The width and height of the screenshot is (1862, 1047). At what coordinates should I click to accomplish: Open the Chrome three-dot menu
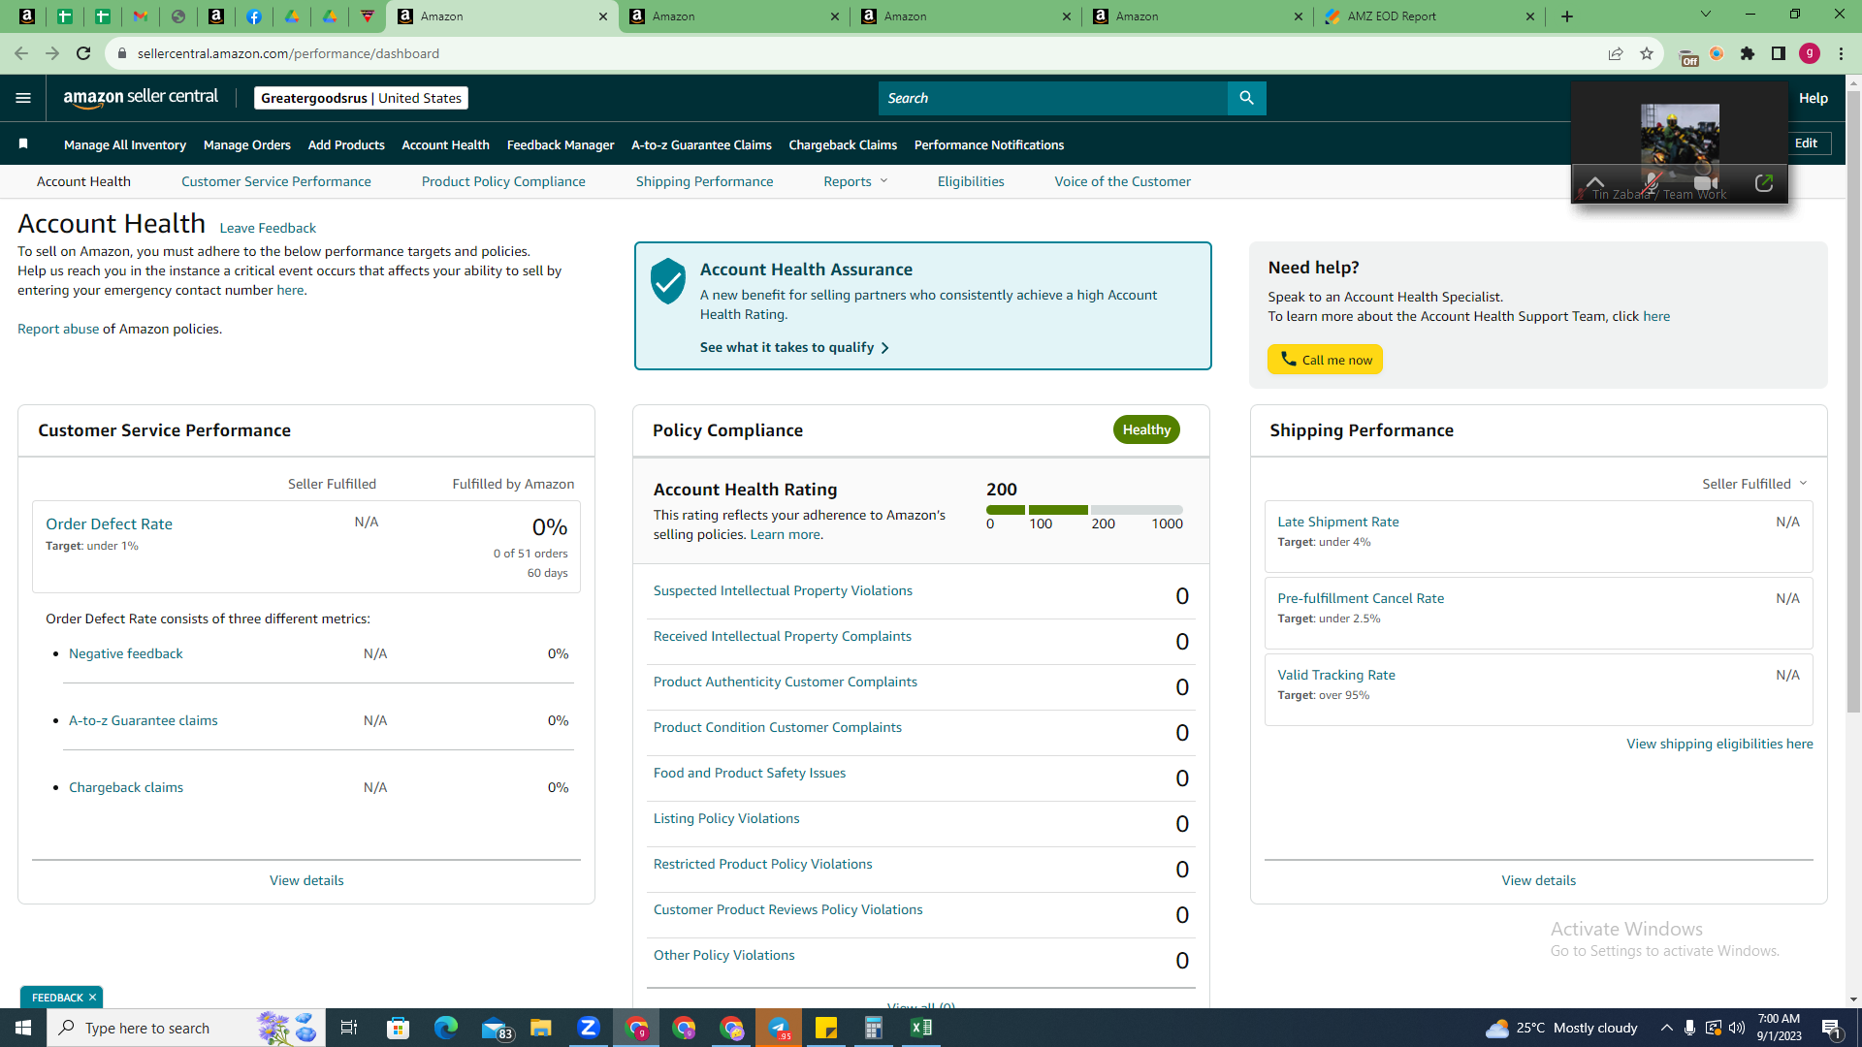click(x=1841, y=53)
